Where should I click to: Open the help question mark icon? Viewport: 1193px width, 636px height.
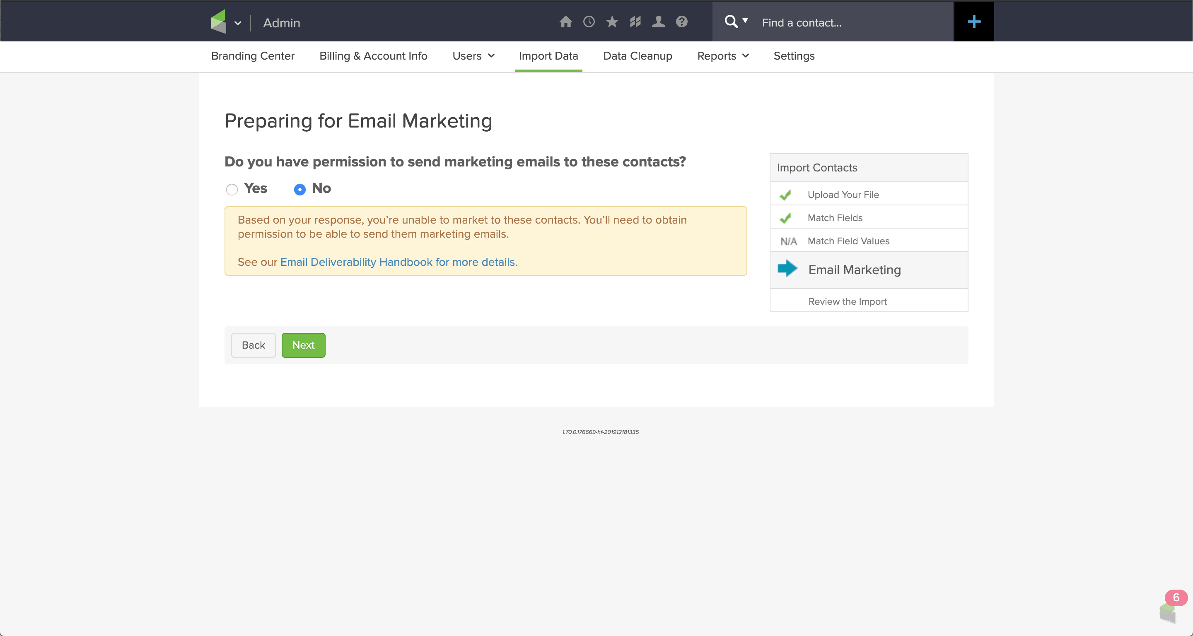(681, 22)
